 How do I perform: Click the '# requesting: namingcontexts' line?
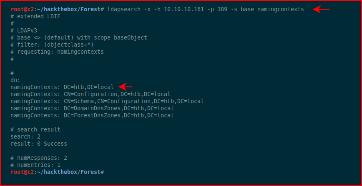[x=57, y=52]
